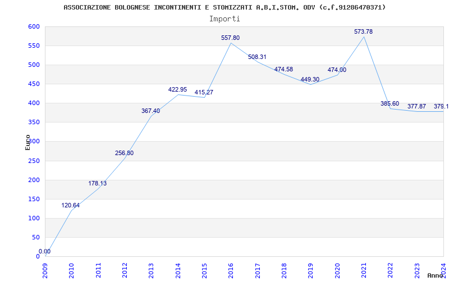Click the 450 y-axis tick label
The height and width of the screenshot is (281, 449).
pyautogui.click(x=34, y=84)
